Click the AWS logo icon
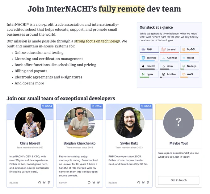 click(184, 74)
